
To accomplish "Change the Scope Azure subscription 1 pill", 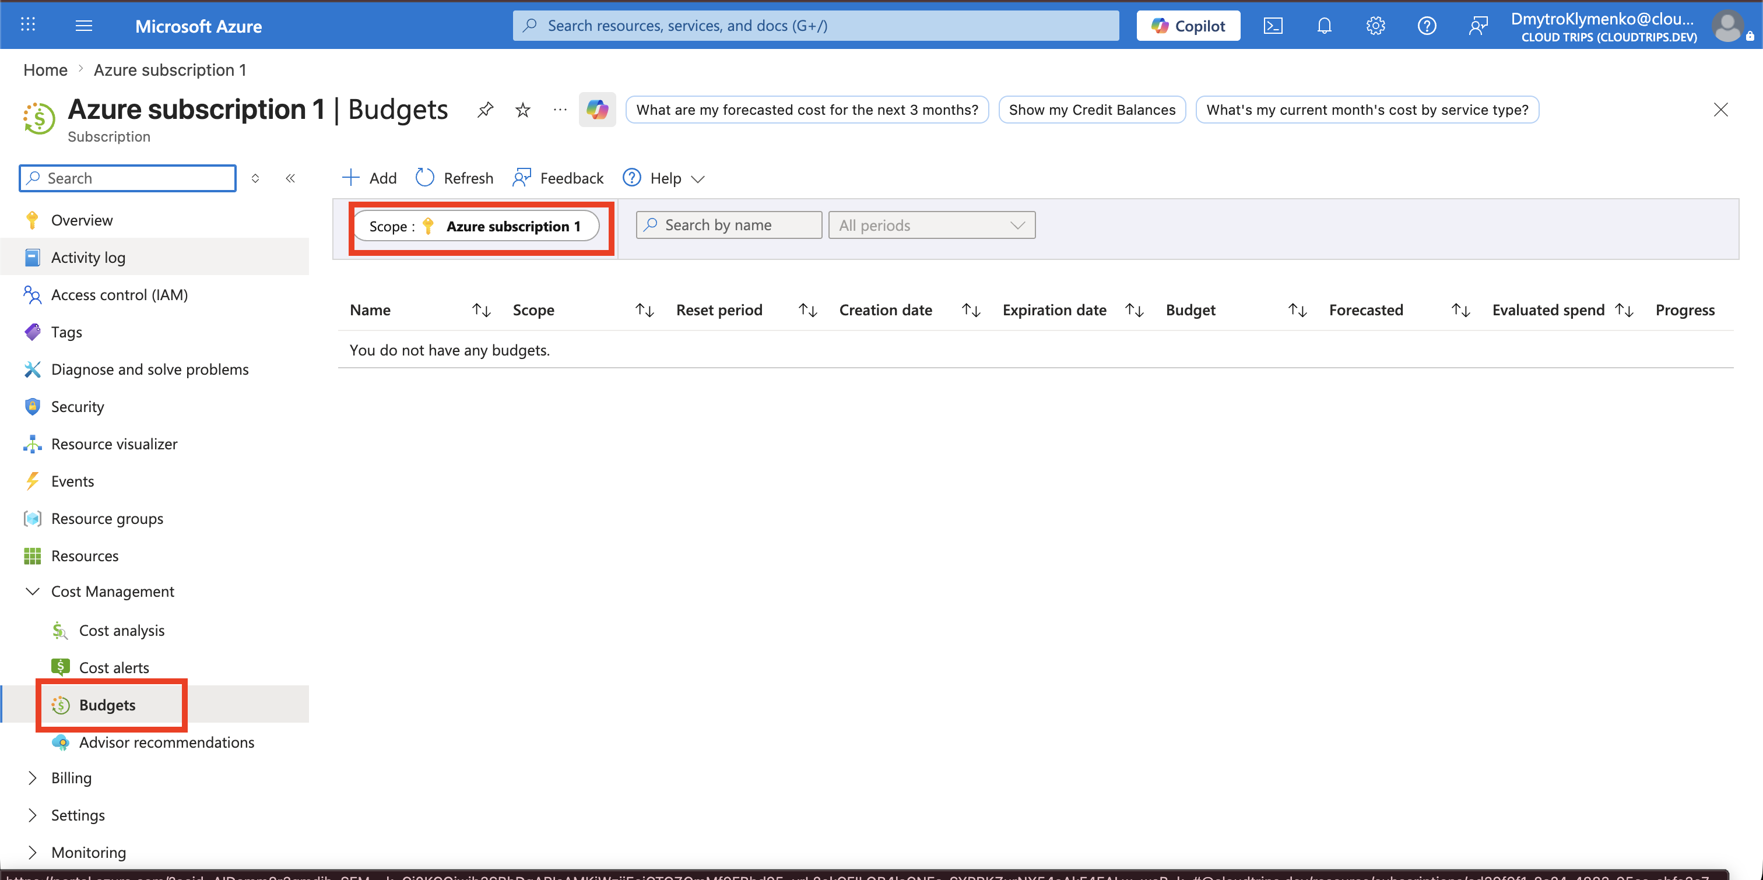I will 476,226.
